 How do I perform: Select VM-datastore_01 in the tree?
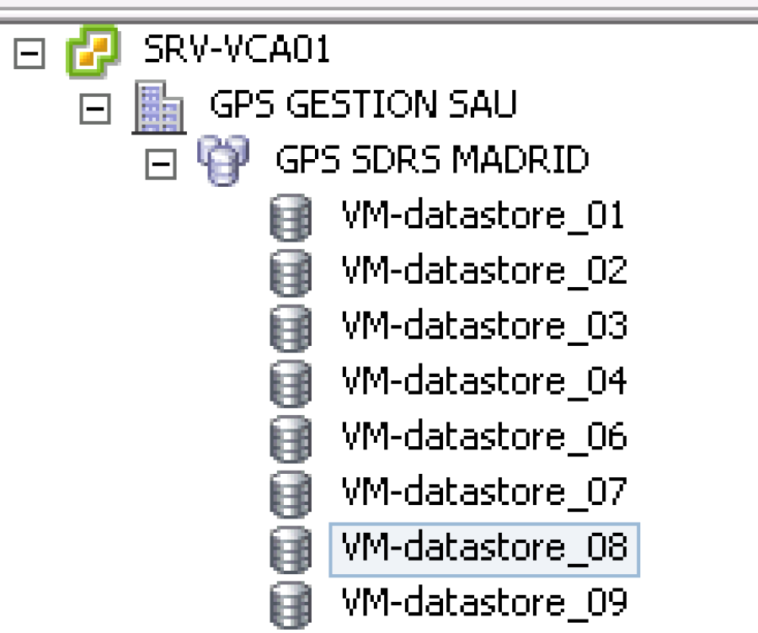483,216
